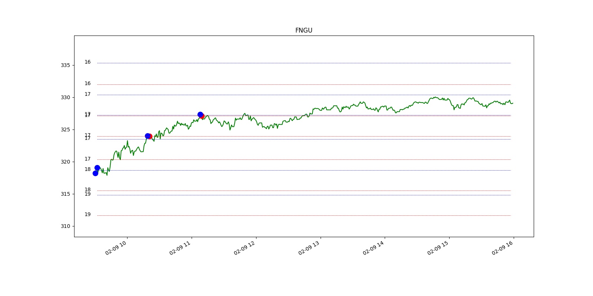
Task: Click the 325 y-axis tick label
Action: (65, 129)
